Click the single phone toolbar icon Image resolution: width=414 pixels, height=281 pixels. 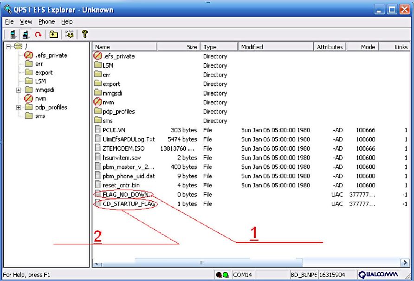point(13,34)
